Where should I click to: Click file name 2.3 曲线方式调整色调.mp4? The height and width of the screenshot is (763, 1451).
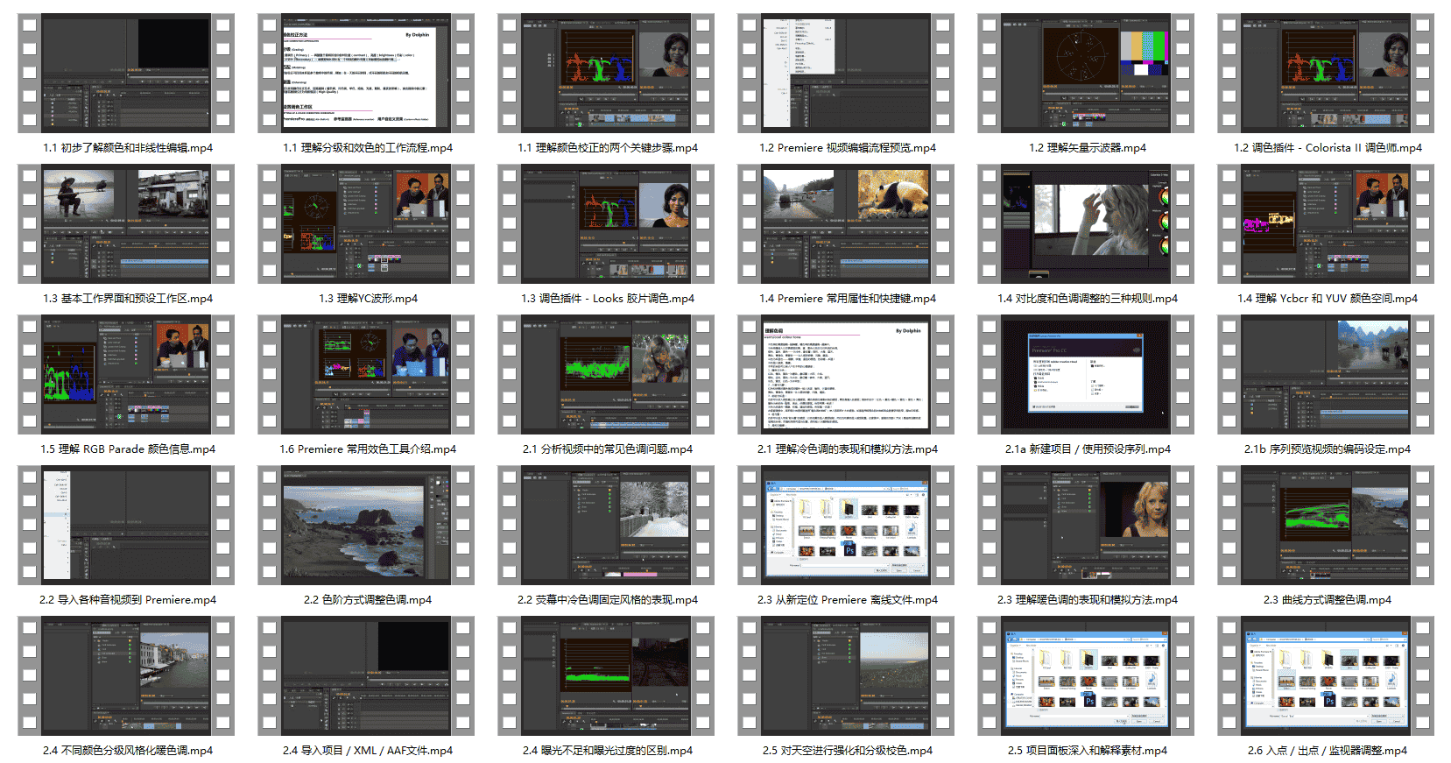point(1328,600)
